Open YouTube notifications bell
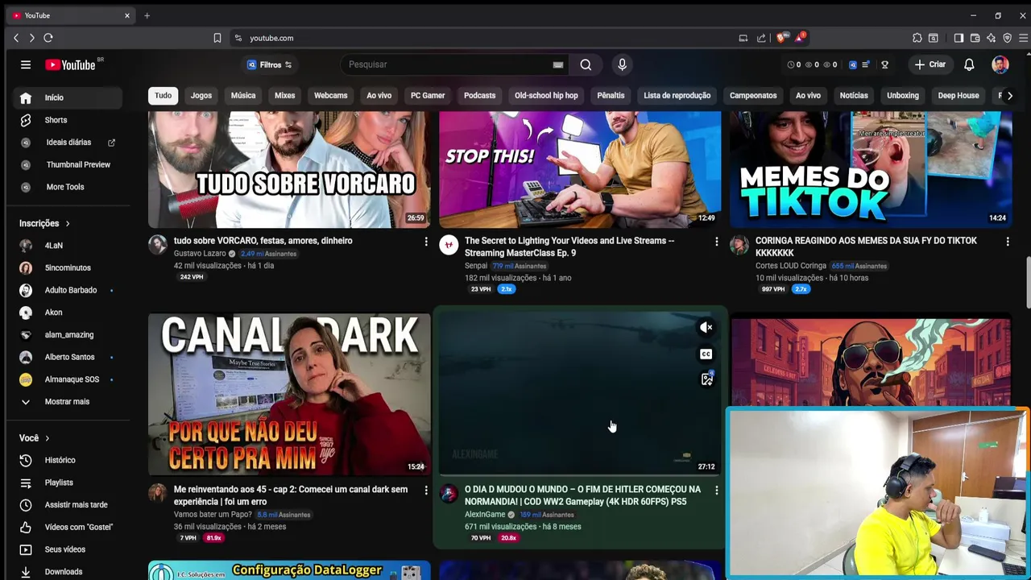Viewport: 1031px width, 580px height. tap(969, 64)
